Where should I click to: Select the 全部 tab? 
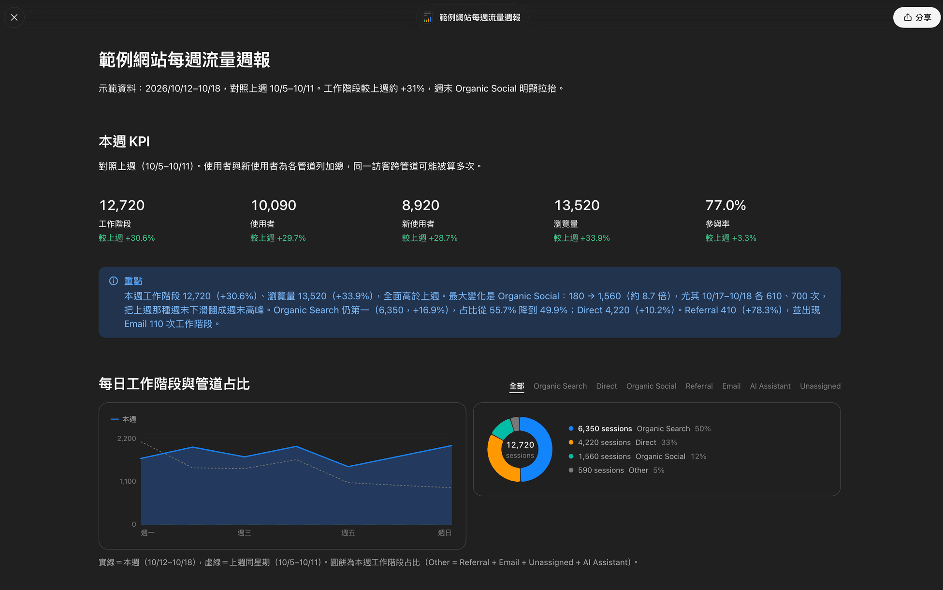tap(517, 386)
